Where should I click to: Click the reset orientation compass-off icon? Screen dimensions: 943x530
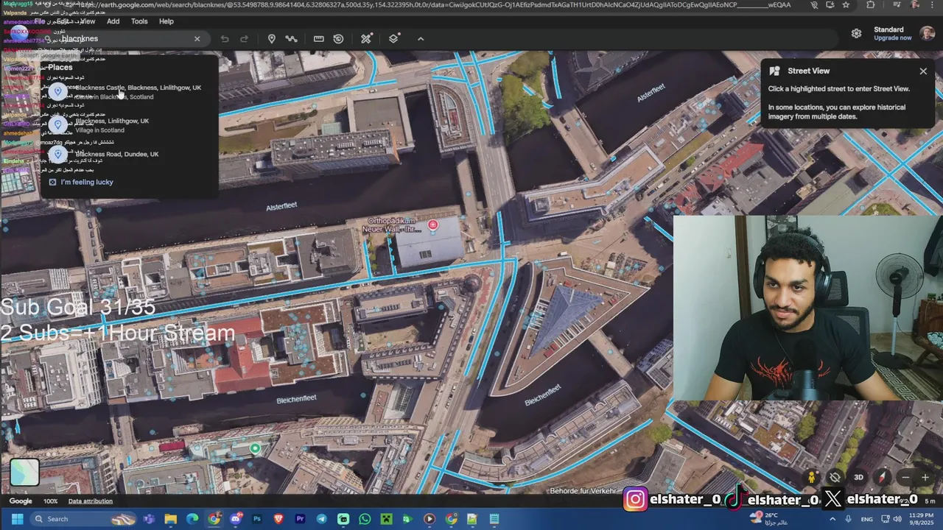[835, 478]
